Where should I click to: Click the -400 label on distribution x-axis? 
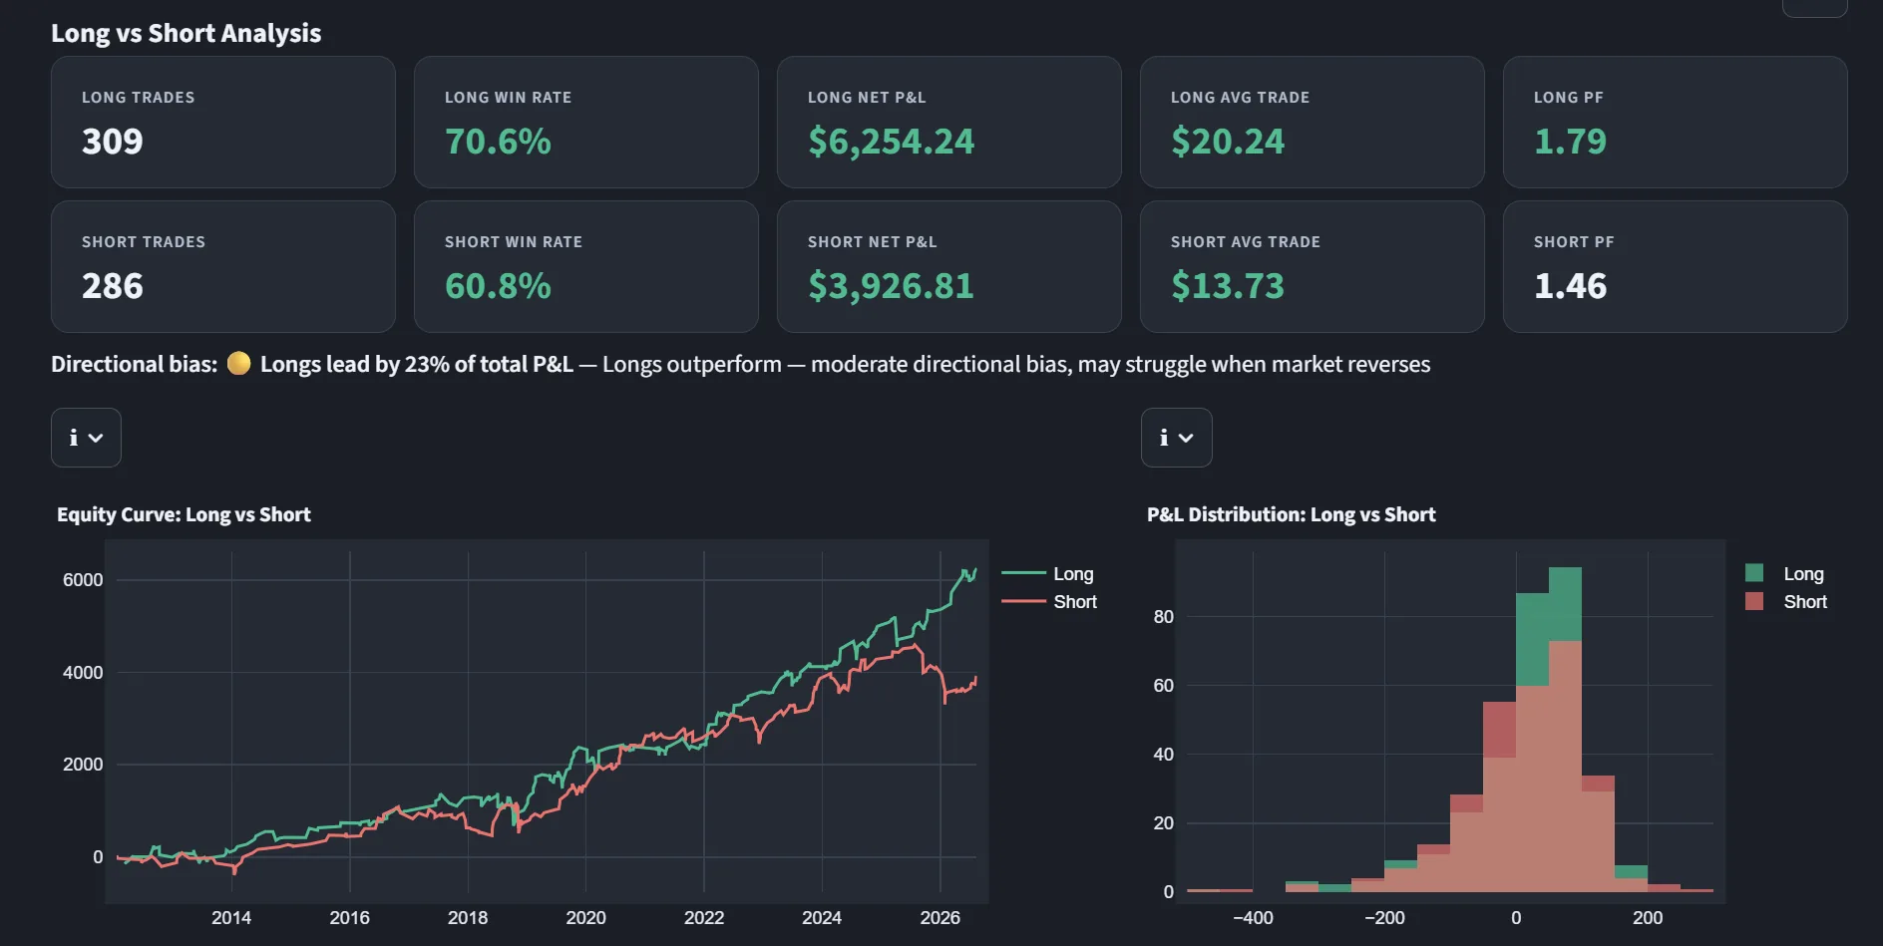1253,918
